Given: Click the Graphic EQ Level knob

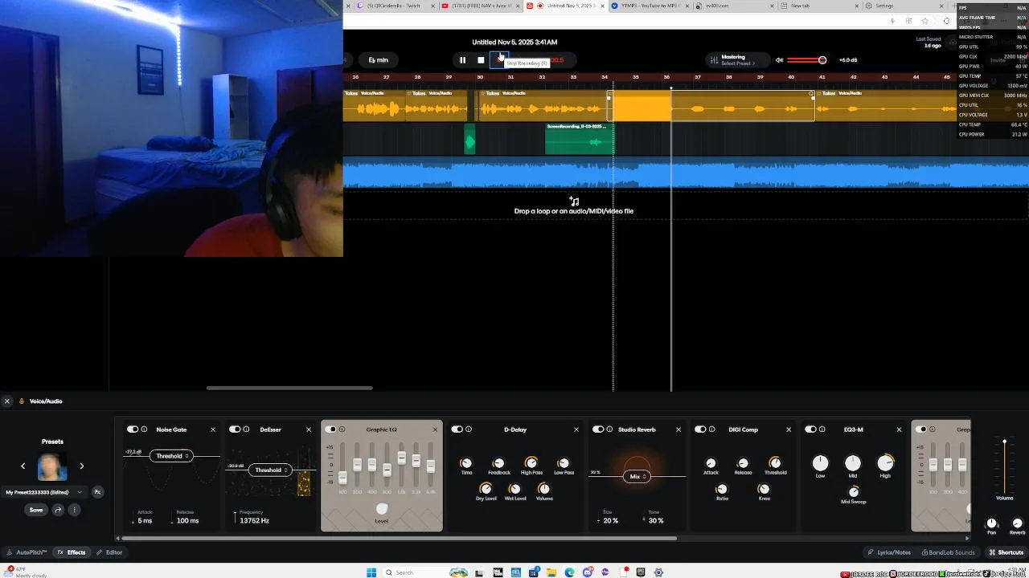Looking at the screenshot, I should click(382, 509).
